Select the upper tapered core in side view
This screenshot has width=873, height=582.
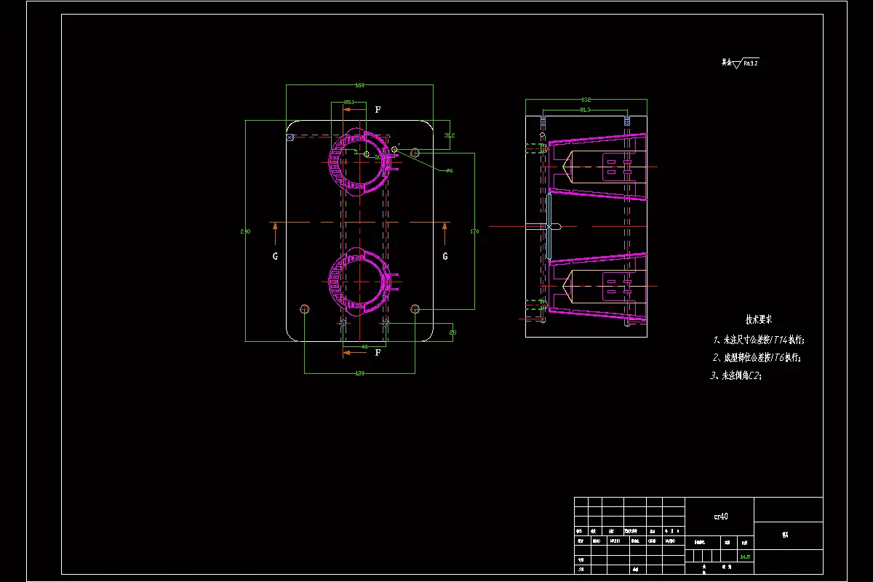(597, 167)
